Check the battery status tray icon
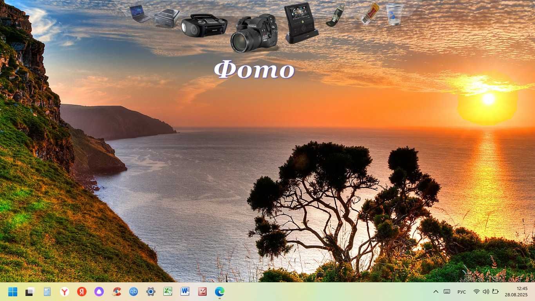 click(495, 292)
